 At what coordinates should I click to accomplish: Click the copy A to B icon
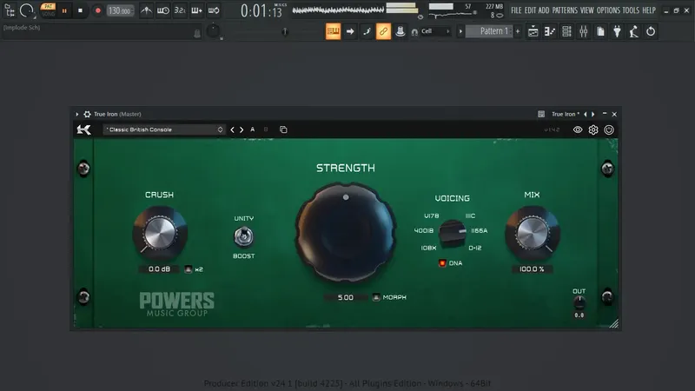point(283,129)
